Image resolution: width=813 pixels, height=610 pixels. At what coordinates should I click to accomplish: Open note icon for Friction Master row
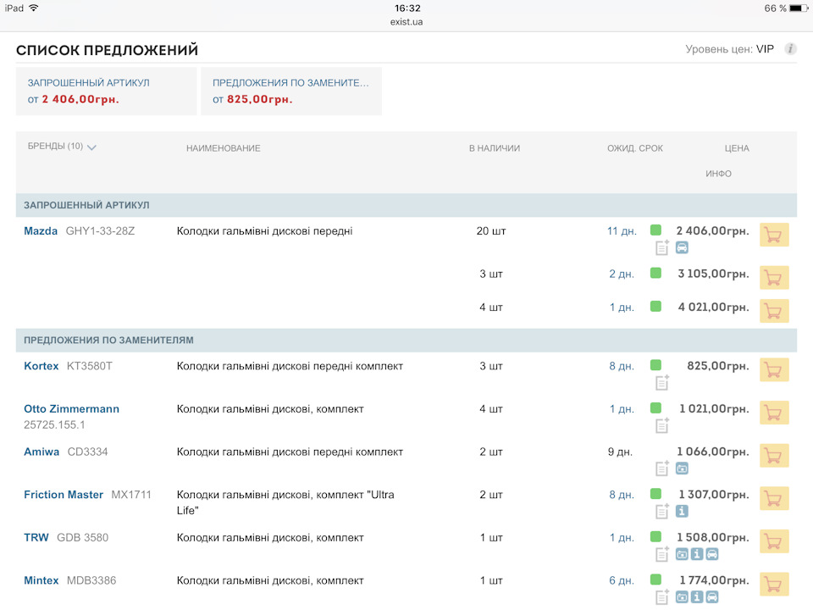[662, 512]
